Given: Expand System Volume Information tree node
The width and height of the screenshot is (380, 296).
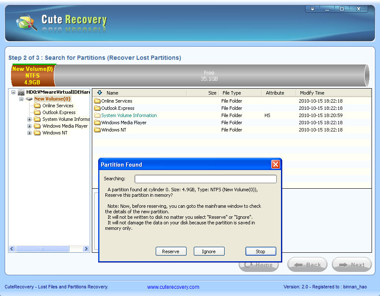Looking at the screenshot, I should [x=30, y=119].
